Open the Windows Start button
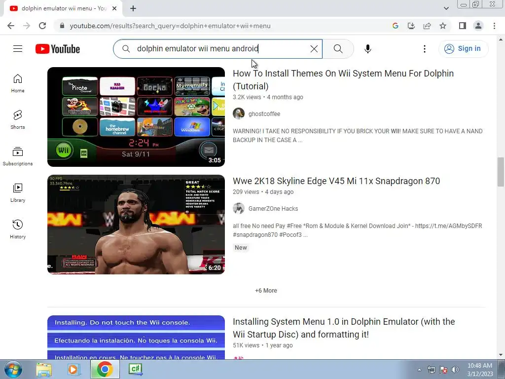The image size is (505, 379). (13, 369)
